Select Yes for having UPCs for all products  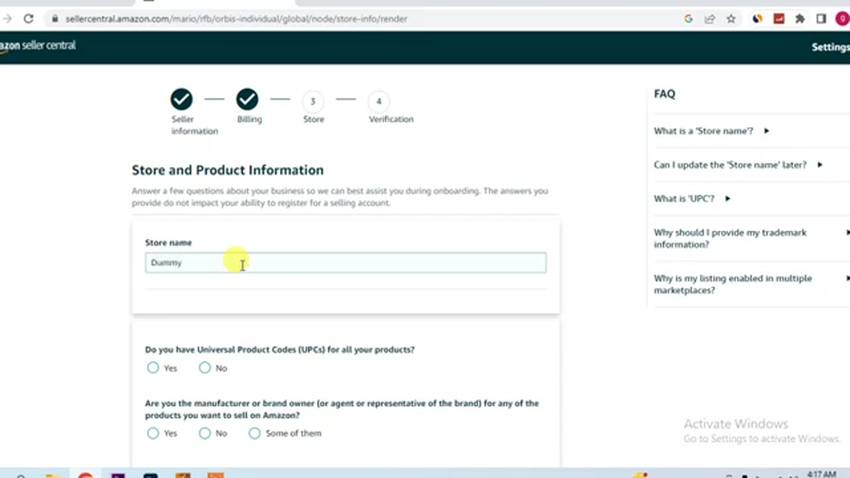153,368
